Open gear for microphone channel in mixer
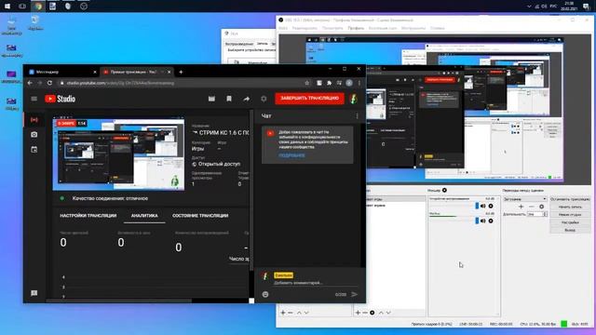This screenshot has height=335, width=596. click(491, 221)
